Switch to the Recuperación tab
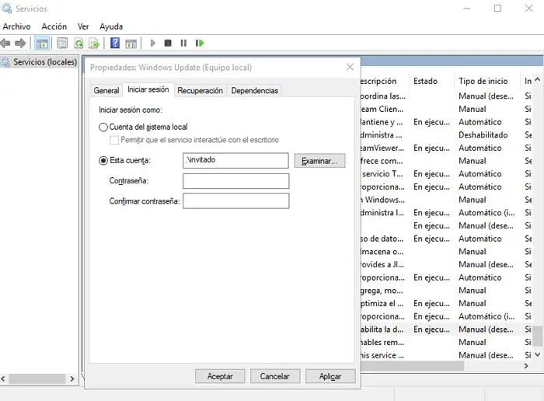The width and height of the screenshot is (544, 401). [200, 90]
